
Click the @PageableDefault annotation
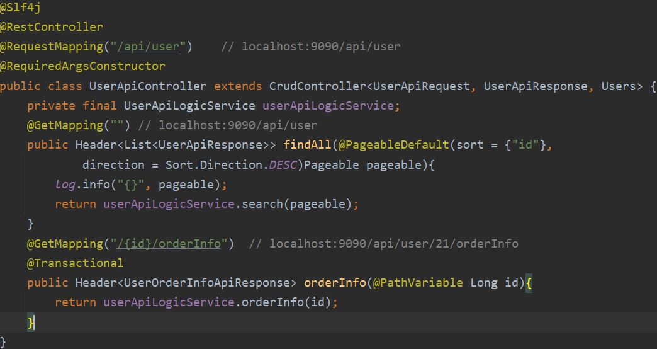pyautogui.click(x=393, y=145)
